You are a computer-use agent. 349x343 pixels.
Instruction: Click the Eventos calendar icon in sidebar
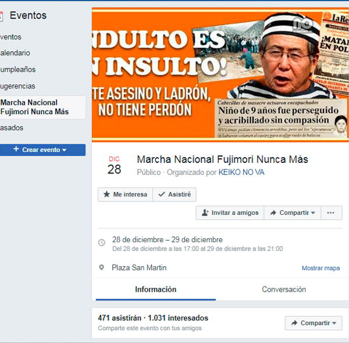pyautogui.click(x=1, y=16)
